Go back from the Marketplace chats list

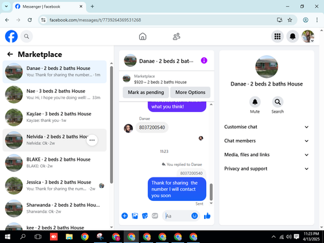tap(10, 54)
